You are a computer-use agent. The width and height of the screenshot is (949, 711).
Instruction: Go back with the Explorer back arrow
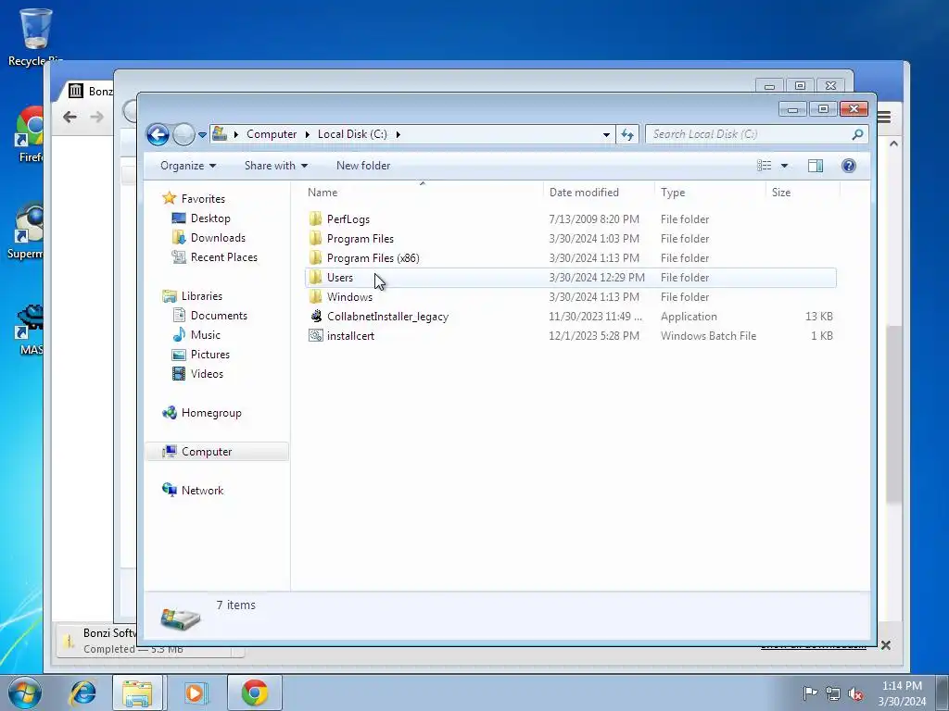click(x=158, y=134)
